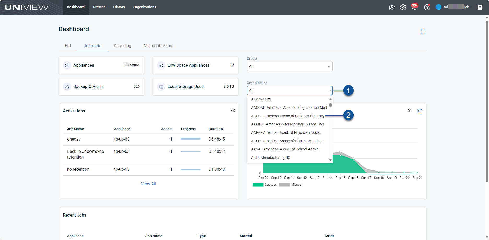Screen dimensions: 489x240
Task: Click oneday job progress bar
Action: [190, 139]
